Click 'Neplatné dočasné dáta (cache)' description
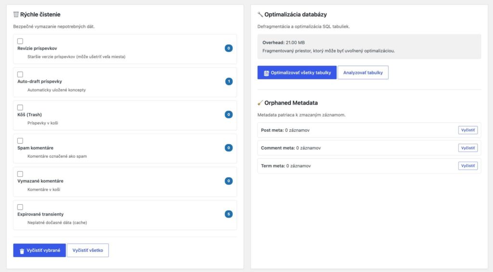 click(57, 223)
